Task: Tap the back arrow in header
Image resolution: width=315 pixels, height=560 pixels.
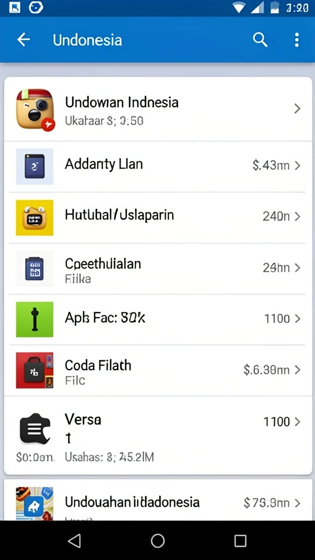Action: [24, 39]
